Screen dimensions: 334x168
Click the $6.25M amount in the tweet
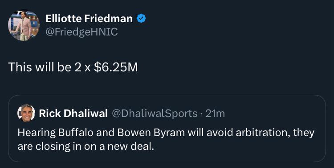click(116, 67)
